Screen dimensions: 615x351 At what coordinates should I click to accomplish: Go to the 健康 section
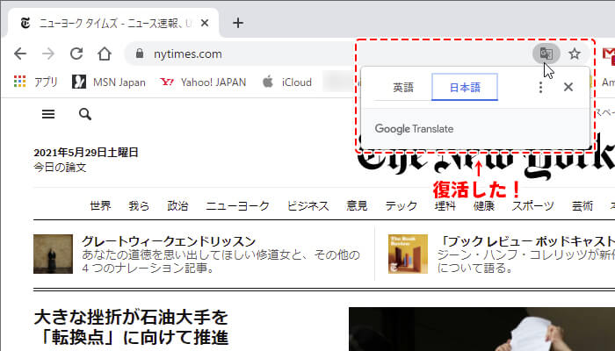(483, 205)
